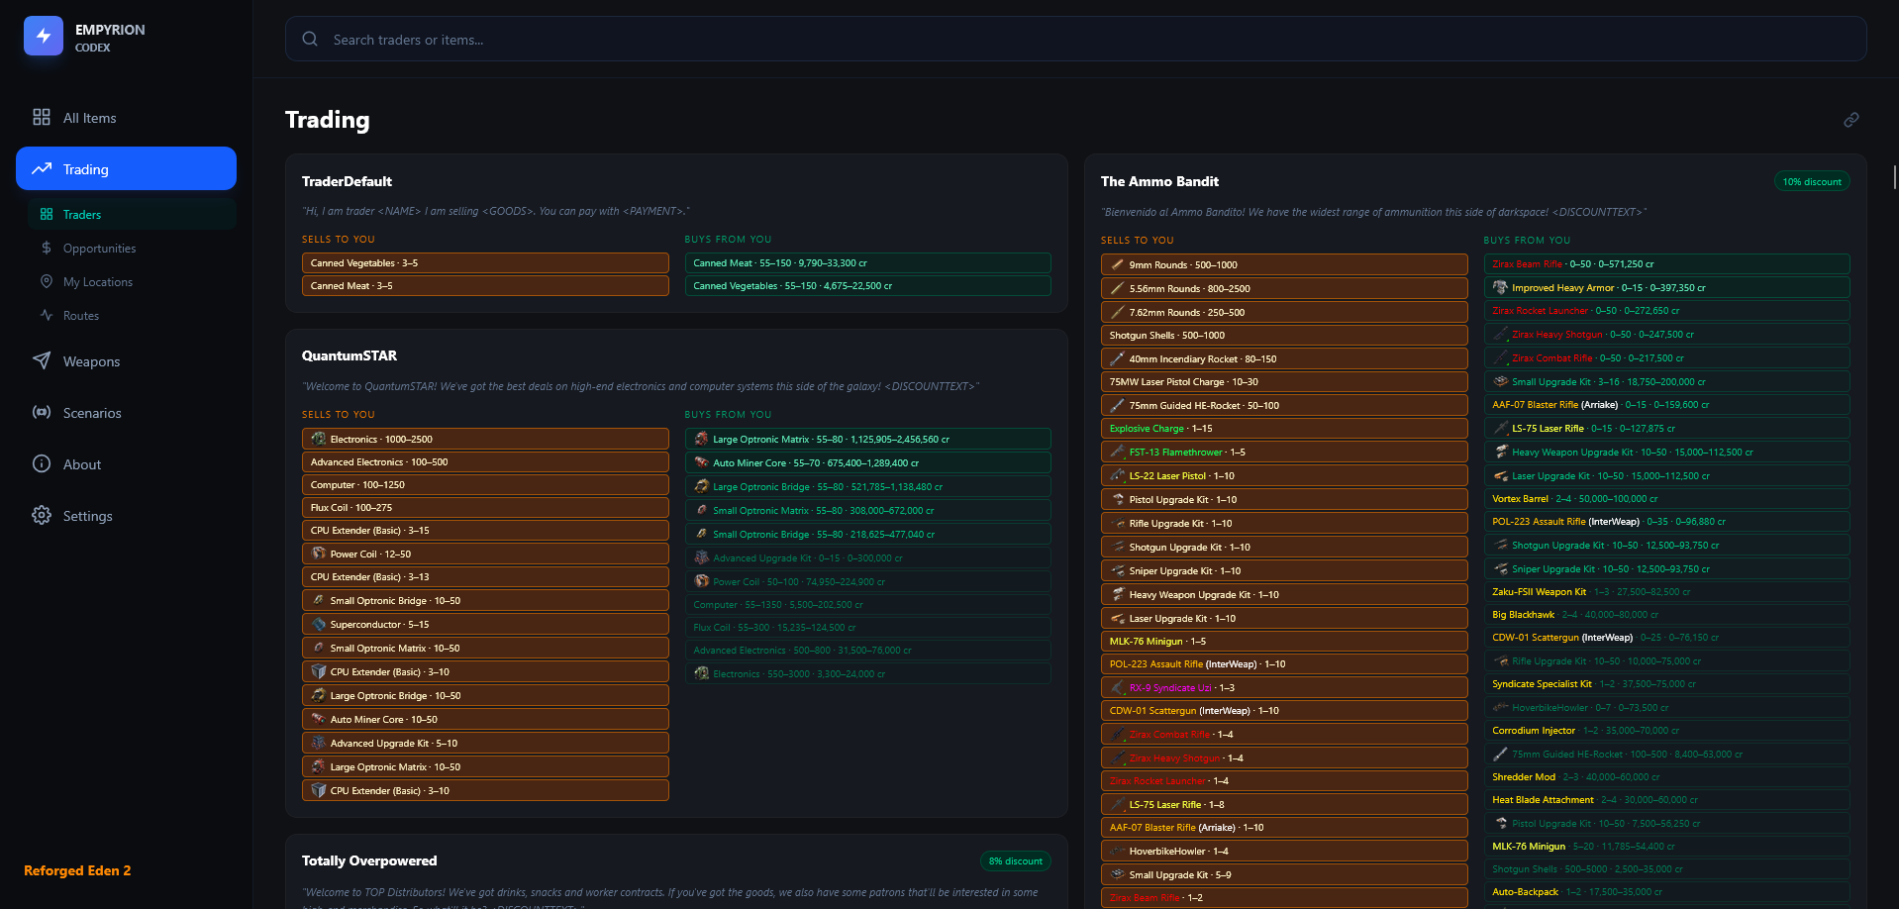This screenshot has width=1899, height=909.
Task: Click the Auto Miner Core buy-row icon
Action: click(x=701, y=462)
